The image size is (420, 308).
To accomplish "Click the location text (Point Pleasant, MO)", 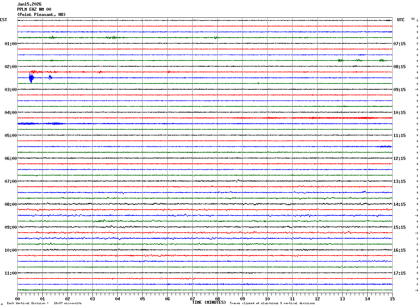I will pyautogui.click(x=41, y=15).
